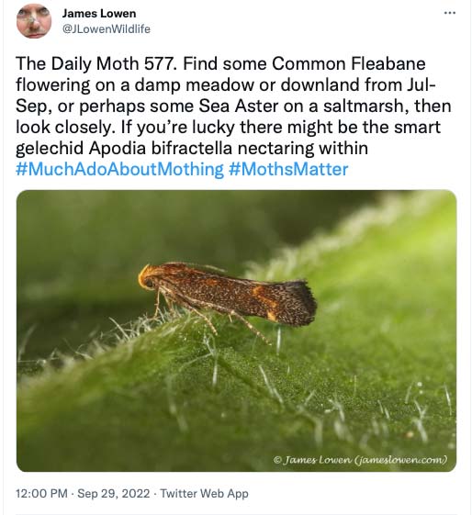This screenshot has width=472, height=515.
Task: Follow the #MothsMatter hashtag link
Action: point(288,169)
